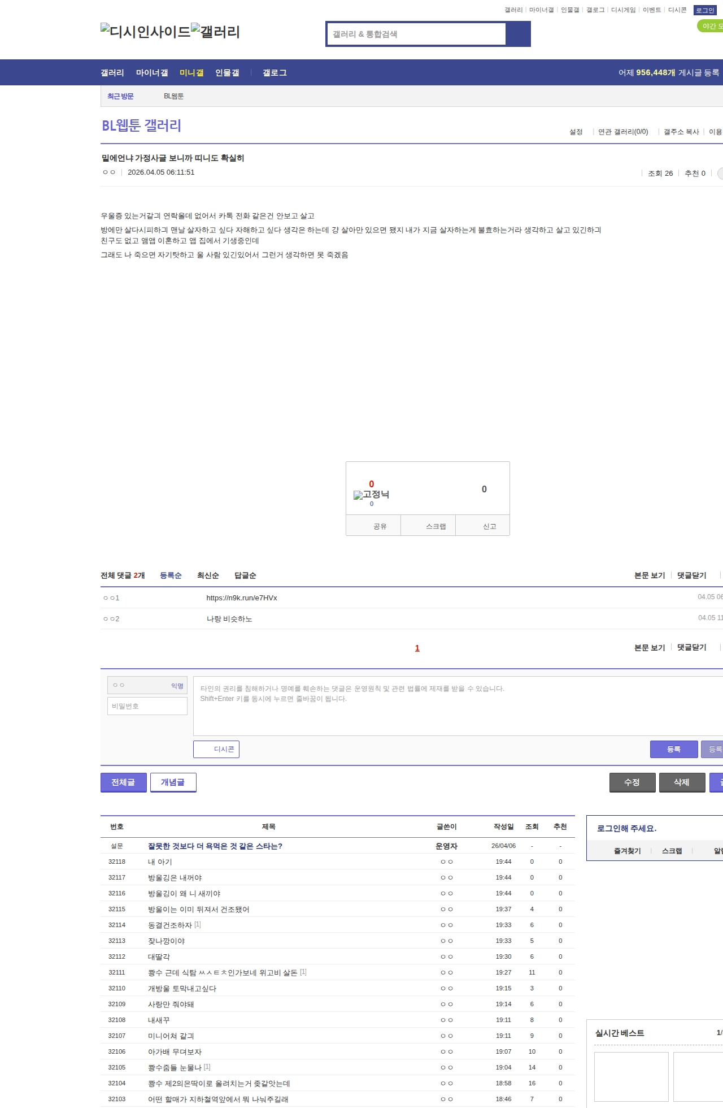Select 미니갤 in the main navigation bar
Screen dimensions: 723x1108
(191, 73)
